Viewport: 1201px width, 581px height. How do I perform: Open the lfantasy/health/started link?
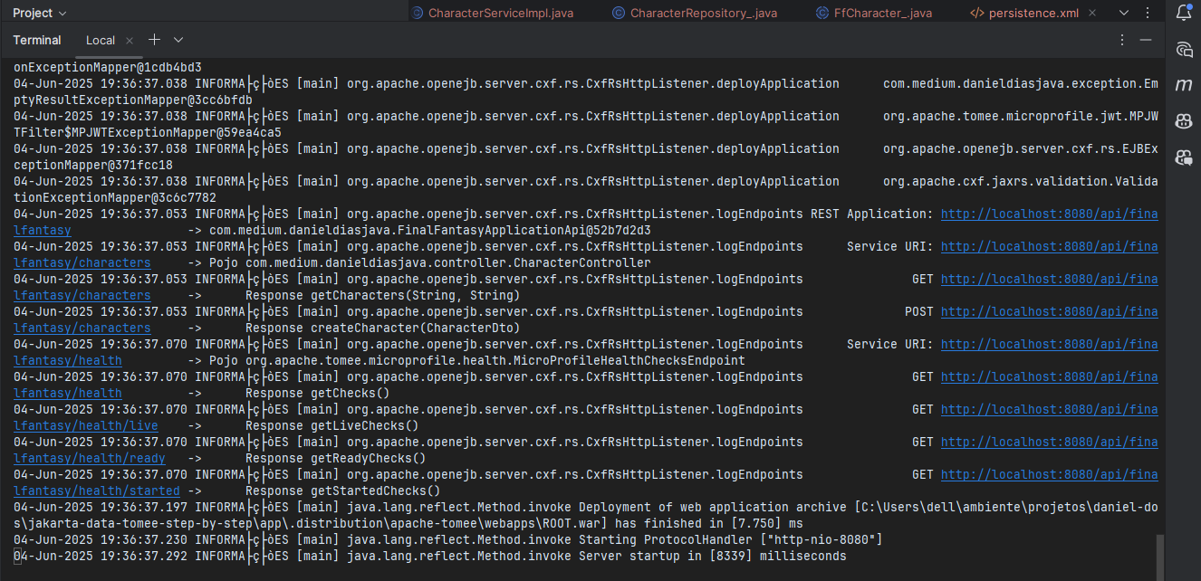point(97,491)
